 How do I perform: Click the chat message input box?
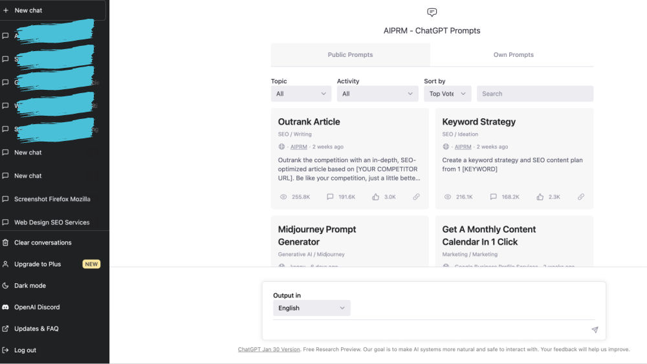pos(429,330)
